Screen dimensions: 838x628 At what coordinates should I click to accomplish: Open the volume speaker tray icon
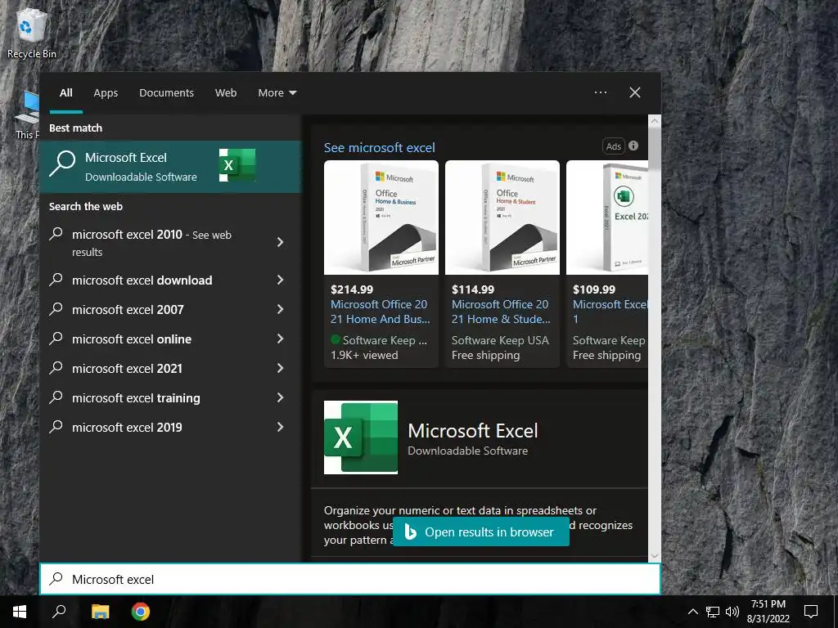732,612
